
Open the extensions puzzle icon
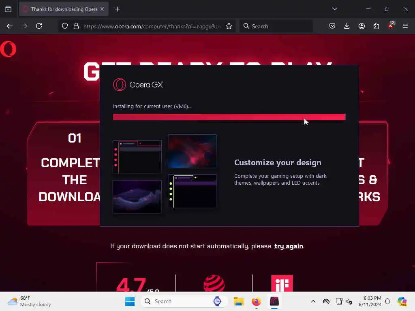[x=376, y=26]
